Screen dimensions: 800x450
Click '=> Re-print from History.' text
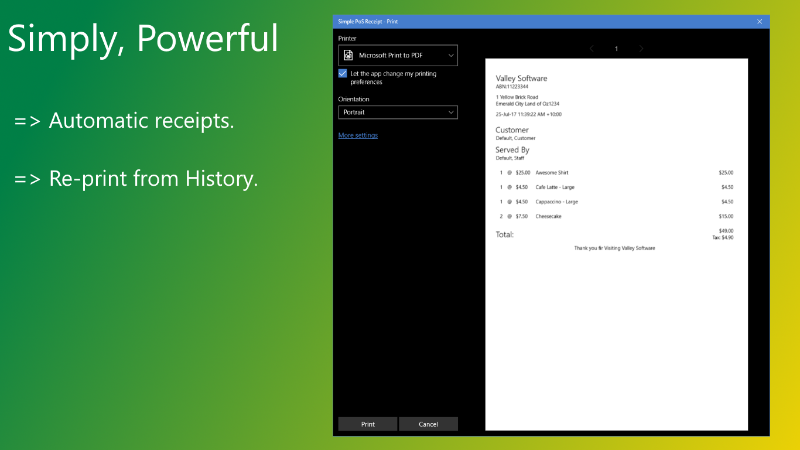136,178
